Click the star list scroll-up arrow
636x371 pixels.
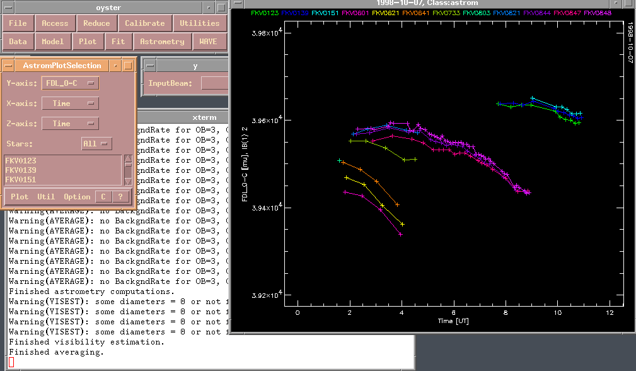pos(128,160)
